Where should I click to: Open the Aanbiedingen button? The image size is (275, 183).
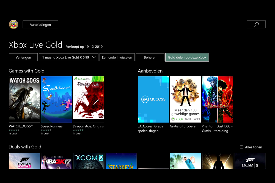click(40, 24)
